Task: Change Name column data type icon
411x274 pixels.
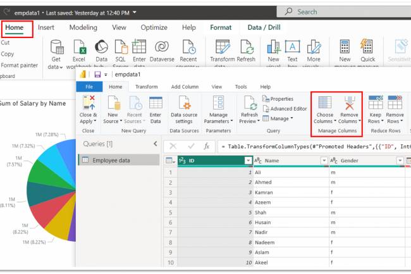Action: (258, 161)
